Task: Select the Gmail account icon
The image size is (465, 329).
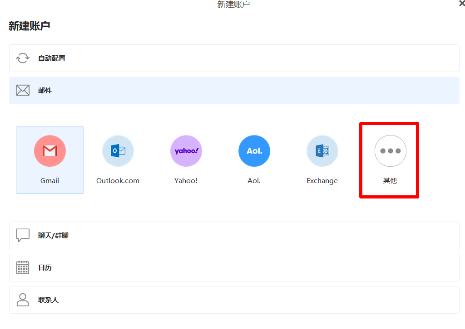Action: coord(50,151)
